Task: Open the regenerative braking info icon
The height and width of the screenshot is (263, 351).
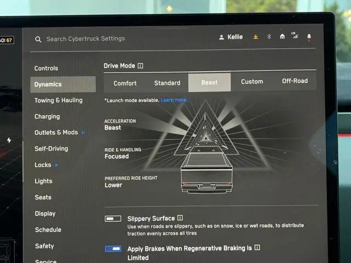Action: (257, 247)
